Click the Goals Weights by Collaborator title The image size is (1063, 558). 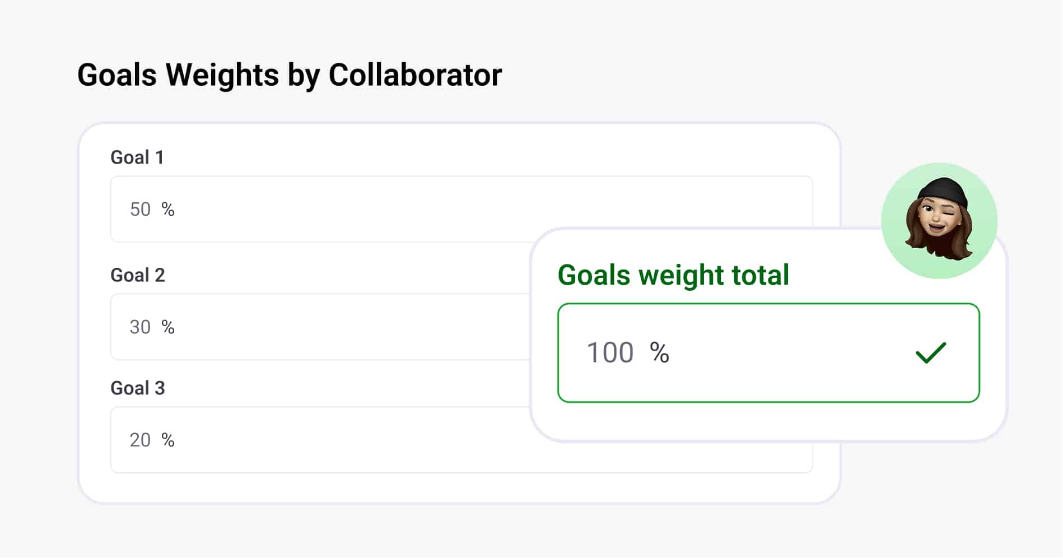pos(290,75)
